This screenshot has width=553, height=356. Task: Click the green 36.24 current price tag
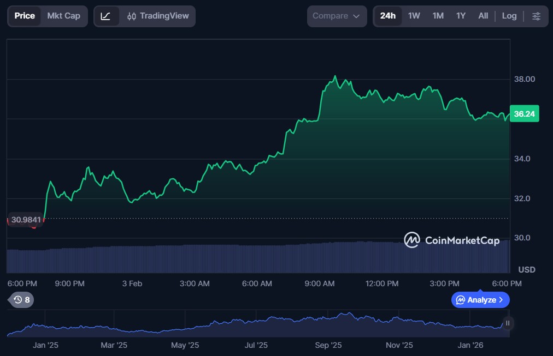click(x=524, y=114)
